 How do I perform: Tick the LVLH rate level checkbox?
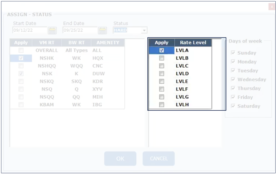[162, 105]
